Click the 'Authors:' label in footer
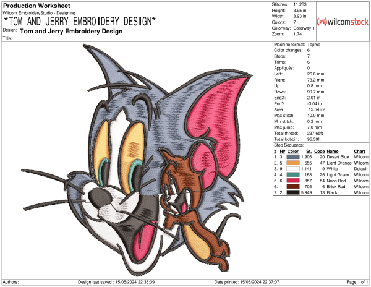The image size is (371, 287). pyautogui.click(x=11, y=282)
